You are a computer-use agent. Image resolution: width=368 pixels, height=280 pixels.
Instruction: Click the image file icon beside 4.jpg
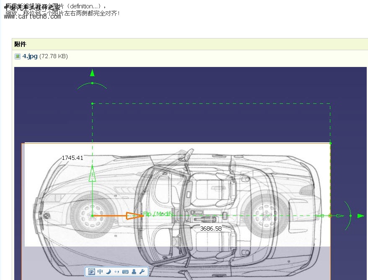pyautogui.click(x=18, y=56)
